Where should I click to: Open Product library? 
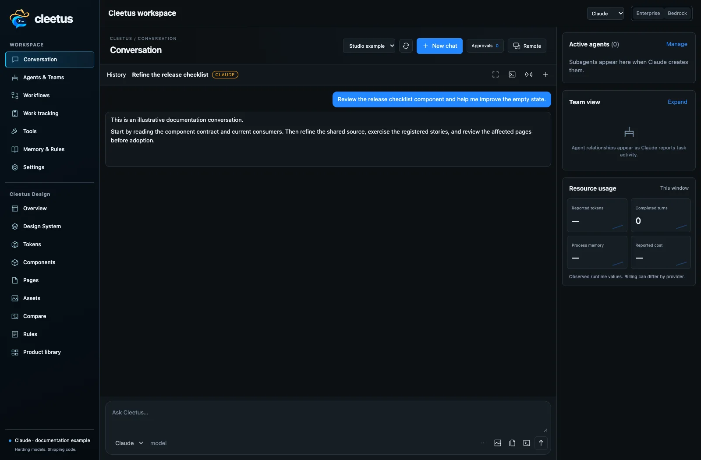50,352
